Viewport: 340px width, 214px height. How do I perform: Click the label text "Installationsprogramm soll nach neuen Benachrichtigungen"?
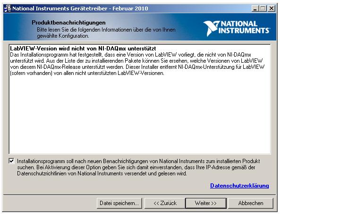click(x=138, y=167)
